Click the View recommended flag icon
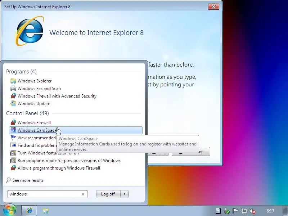Screen dimensions: 288x216 (x=13, y=138)
